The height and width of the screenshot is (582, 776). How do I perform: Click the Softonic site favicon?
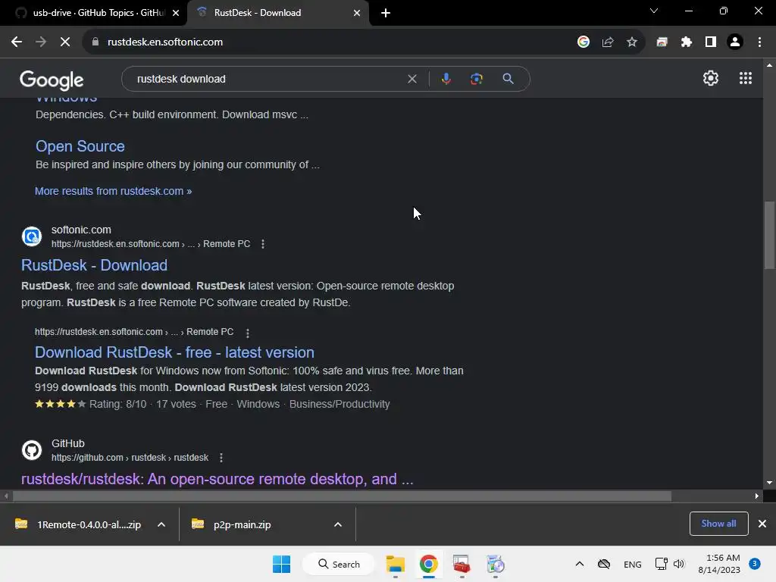pyautogui.click(x=32, y=236)
